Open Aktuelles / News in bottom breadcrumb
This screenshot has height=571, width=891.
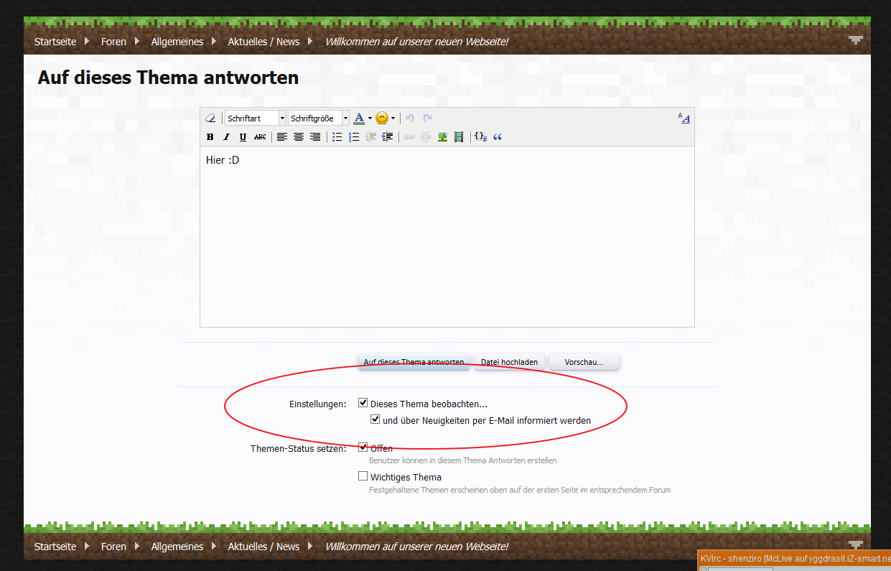(x=263, y=547)
